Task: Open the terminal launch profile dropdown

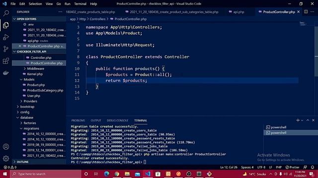Action: coord(302,120)
